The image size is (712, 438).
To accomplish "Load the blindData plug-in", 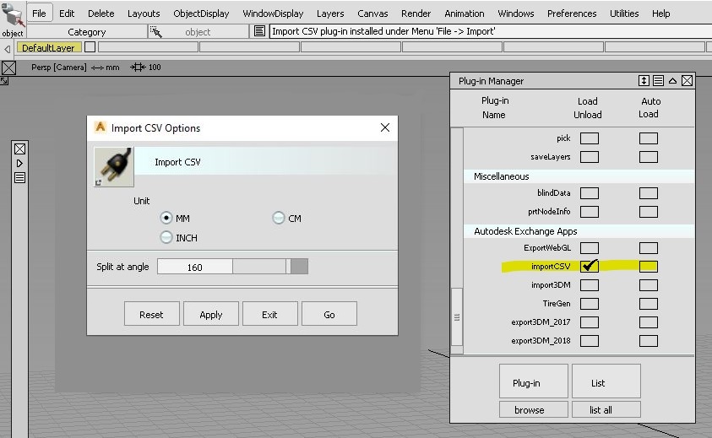I will click(590, 193).
